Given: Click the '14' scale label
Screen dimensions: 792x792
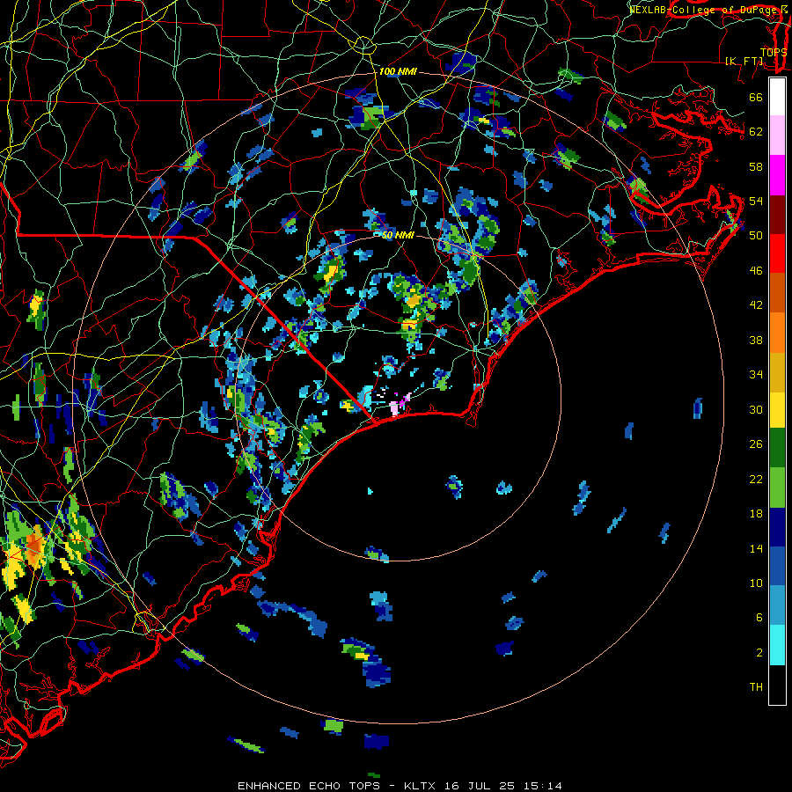Looking at the screenshot, I should (x=756, y=548).
